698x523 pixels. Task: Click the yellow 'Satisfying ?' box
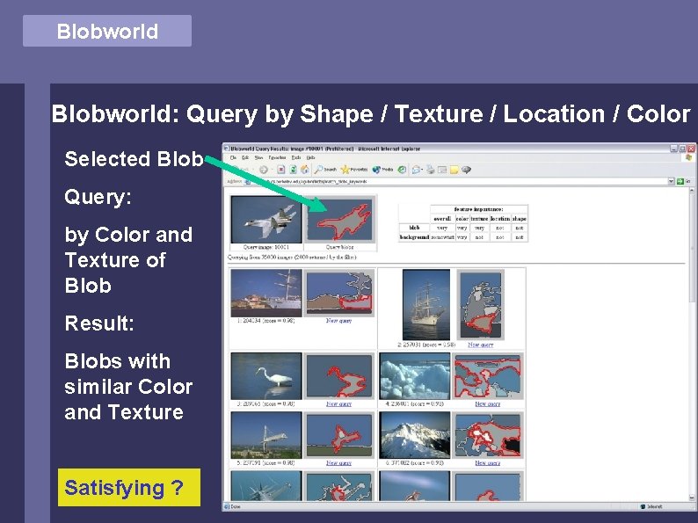pyautogui.click(x=129, y=487)
